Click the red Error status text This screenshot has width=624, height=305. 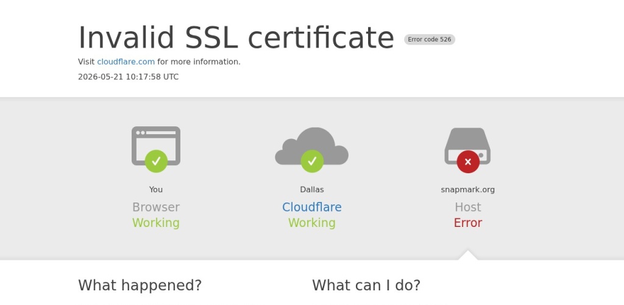467,223
